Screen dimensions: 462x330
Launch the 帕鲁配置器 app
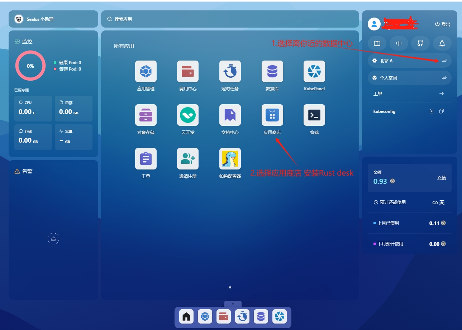coord(230,159)
